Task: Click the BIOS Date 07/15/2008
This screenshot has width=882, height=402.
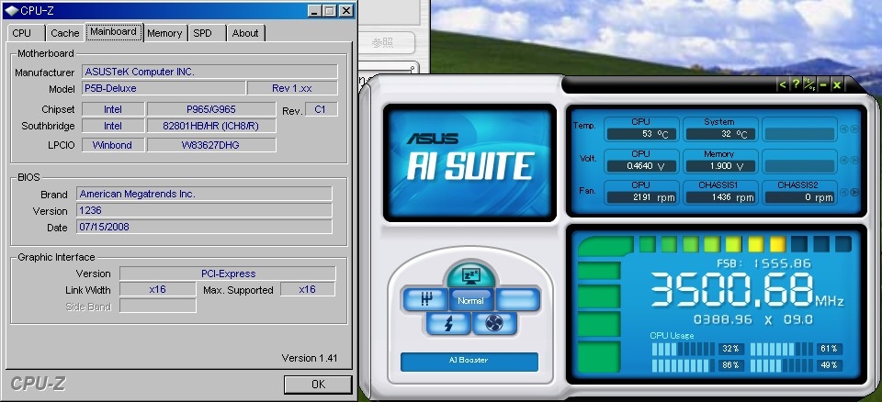Action: pos(204,227)
